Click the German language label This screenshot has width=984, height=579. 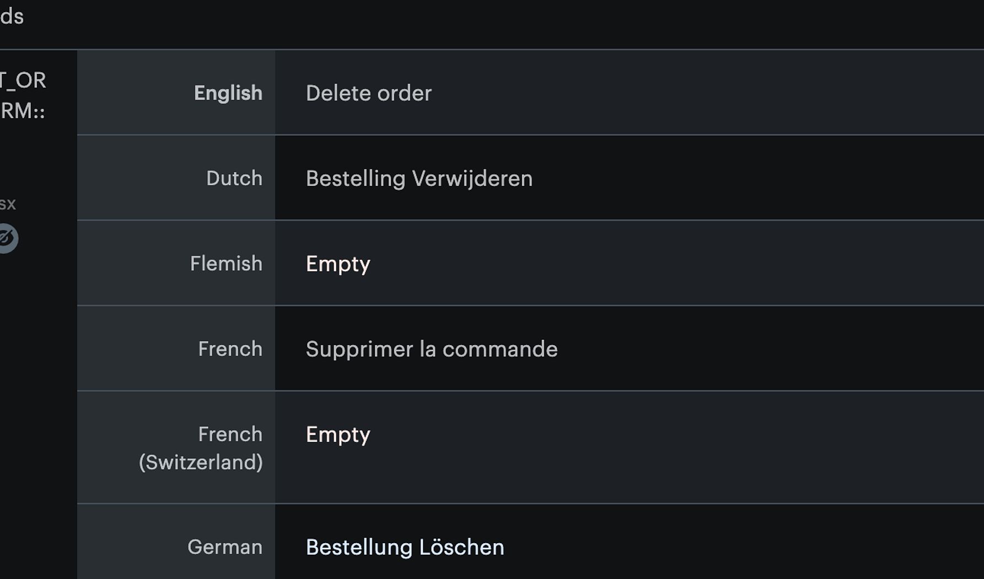tap(225, 548)
